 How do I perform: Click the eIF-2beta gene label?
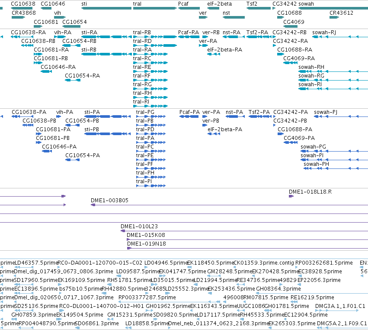pos(219,4)
